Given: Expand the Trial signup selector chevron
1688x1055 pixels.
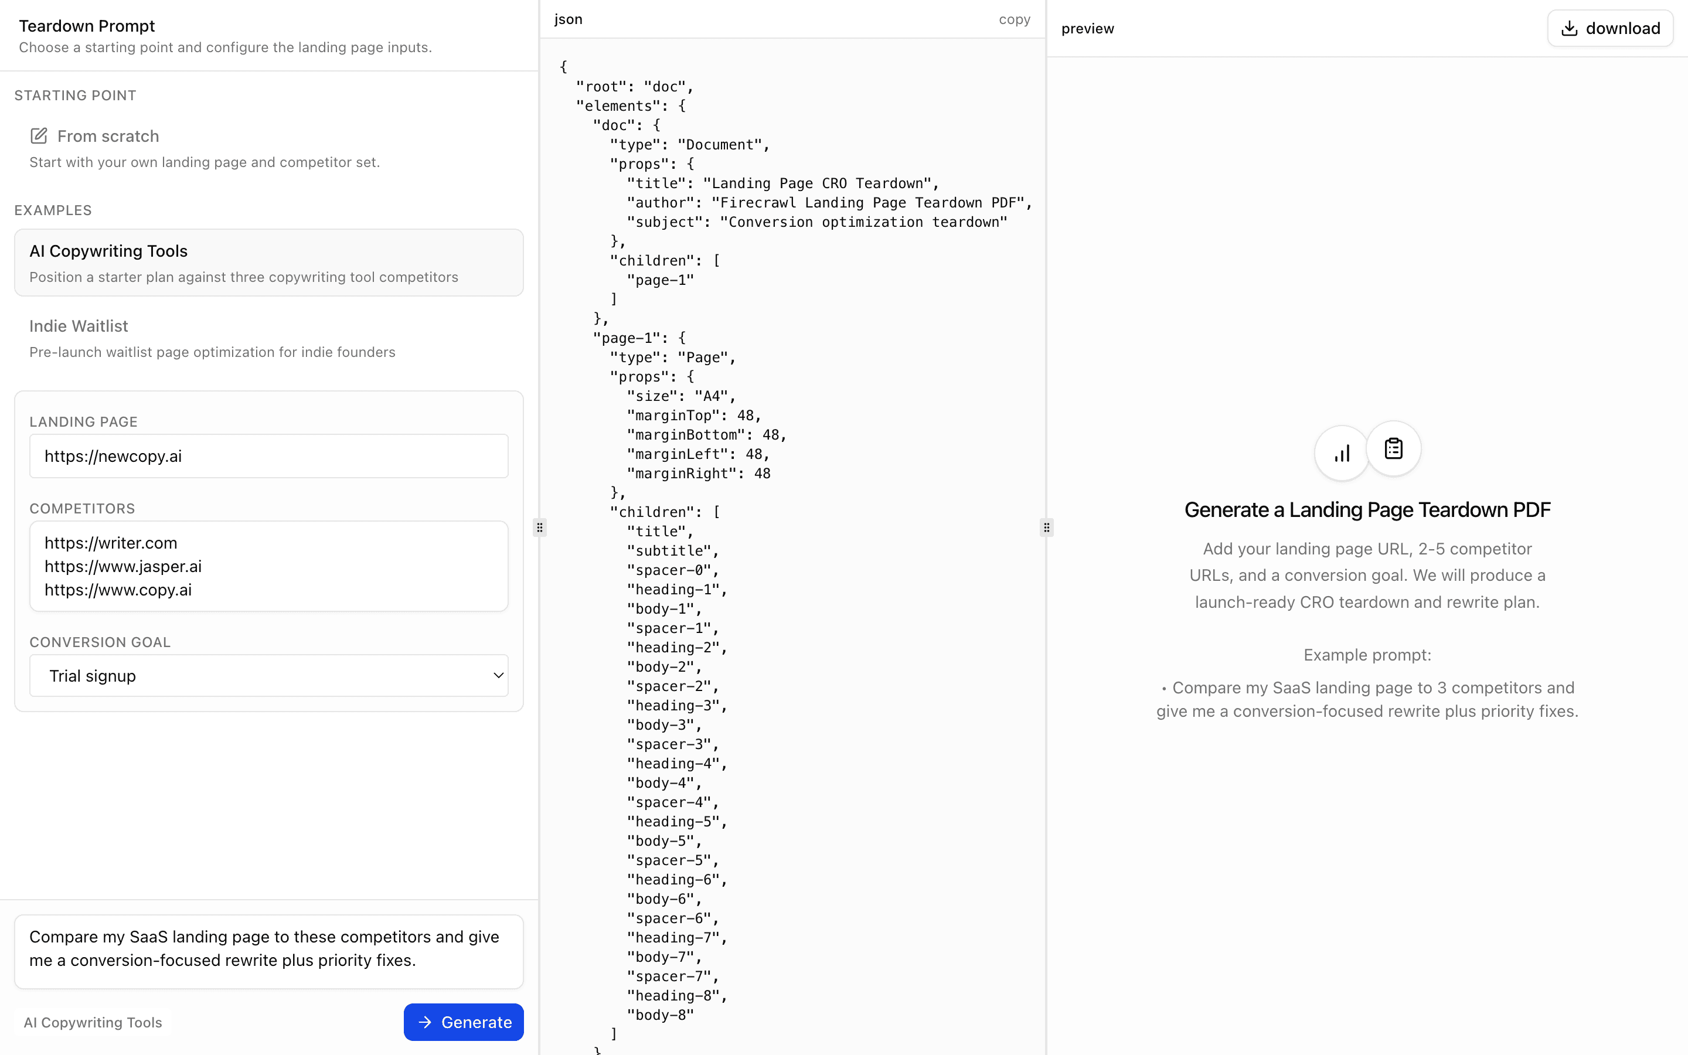Looking at the screenshot, I should click(x=498, y=675).
